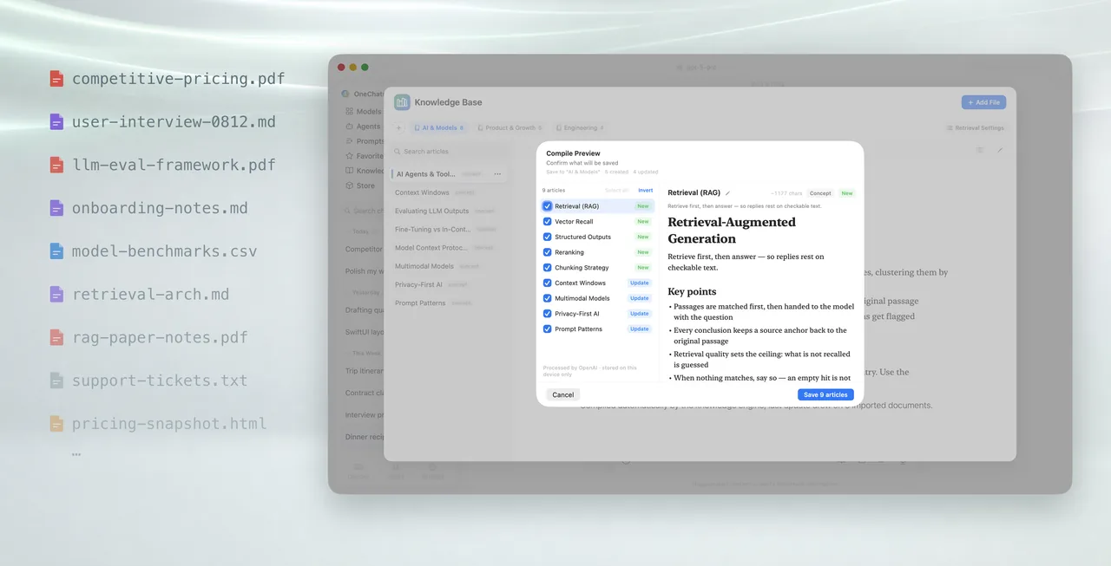
Task: Click the competitive-pricing.pdf file icon
Action: tap(56, 79)
